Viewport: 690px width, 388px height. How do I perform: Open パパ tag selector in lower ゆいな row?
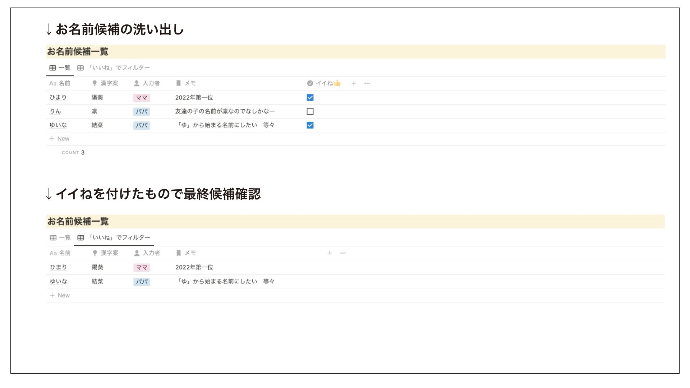click(142, 282)
